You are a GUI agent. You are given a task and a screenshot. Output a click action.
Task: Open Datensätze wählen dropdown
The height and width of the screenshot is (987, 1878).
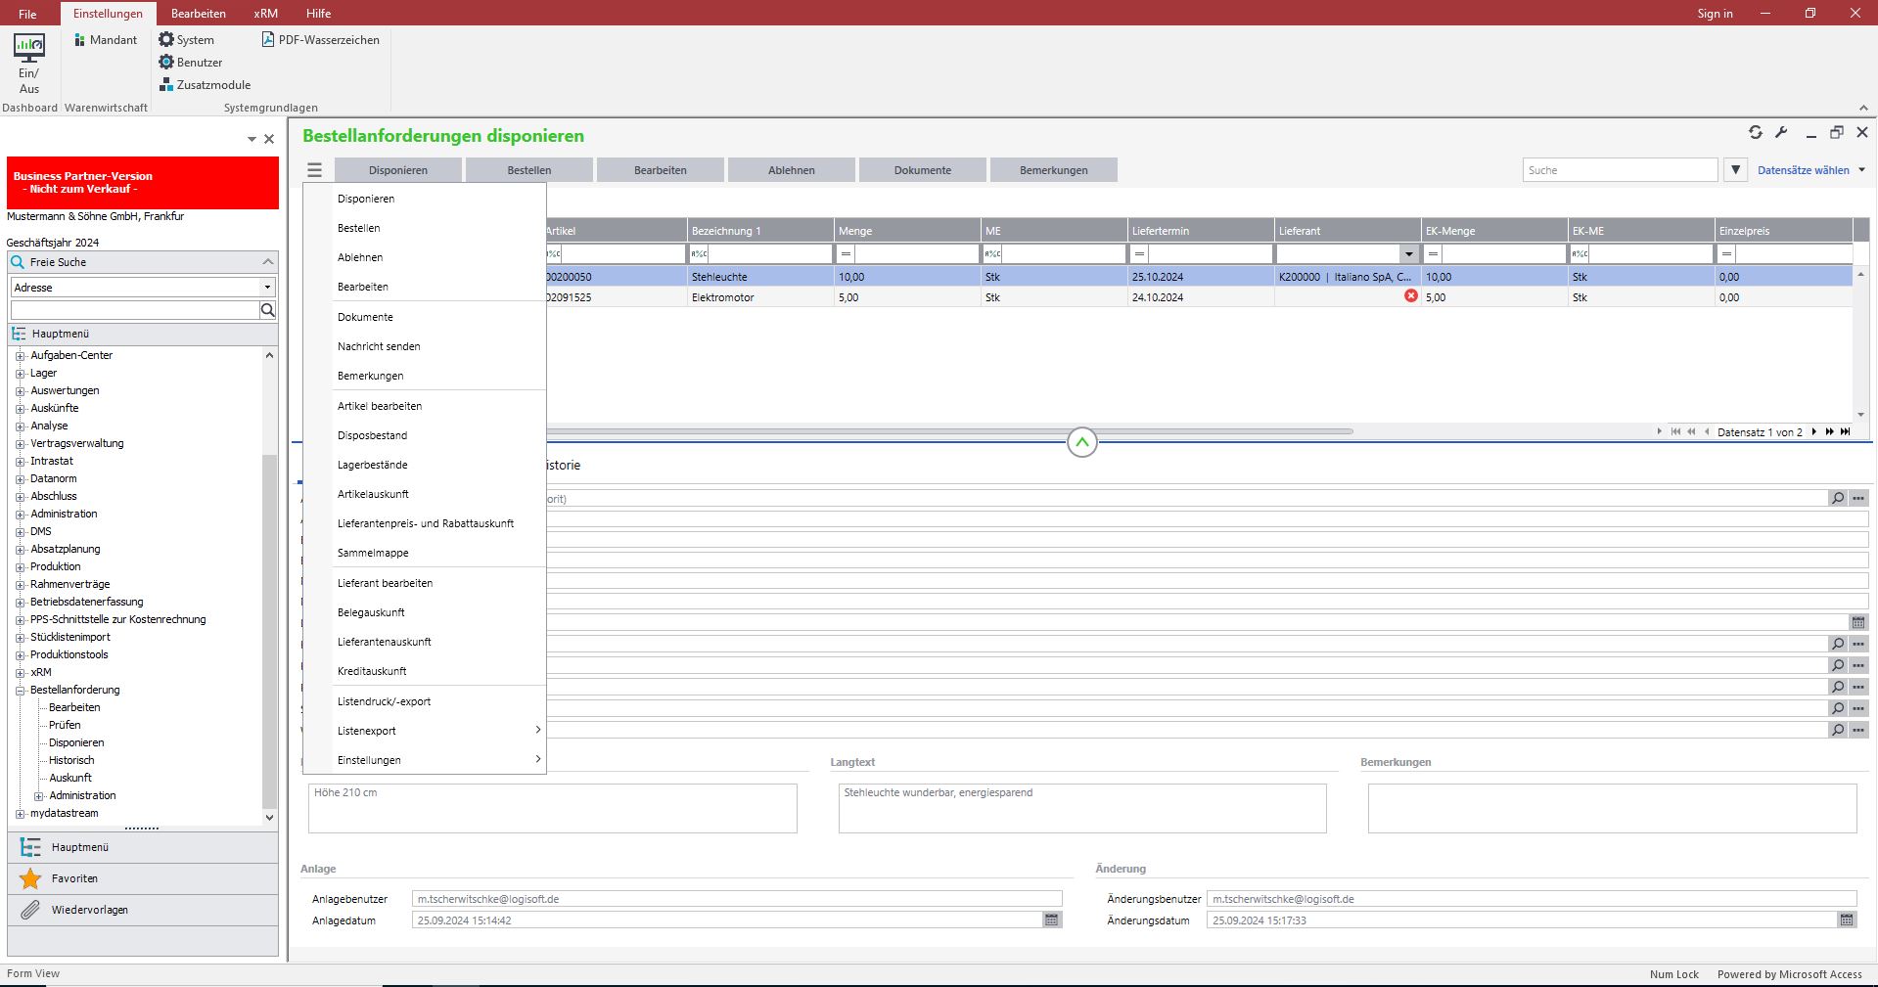[x=1811, y=170]
